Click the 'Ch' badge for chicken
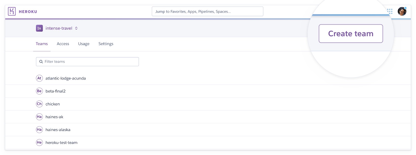The width and height of the screenshot is (416, 155). click(39, 104)
